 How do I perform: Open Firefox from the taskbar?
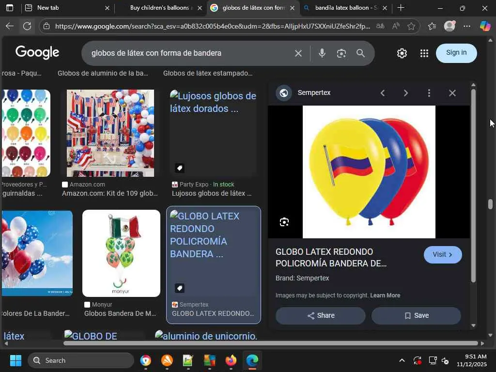231,360
